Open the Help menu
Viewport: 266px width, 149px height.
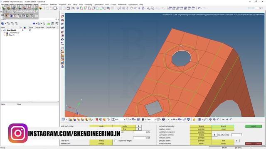coord(141,5)
